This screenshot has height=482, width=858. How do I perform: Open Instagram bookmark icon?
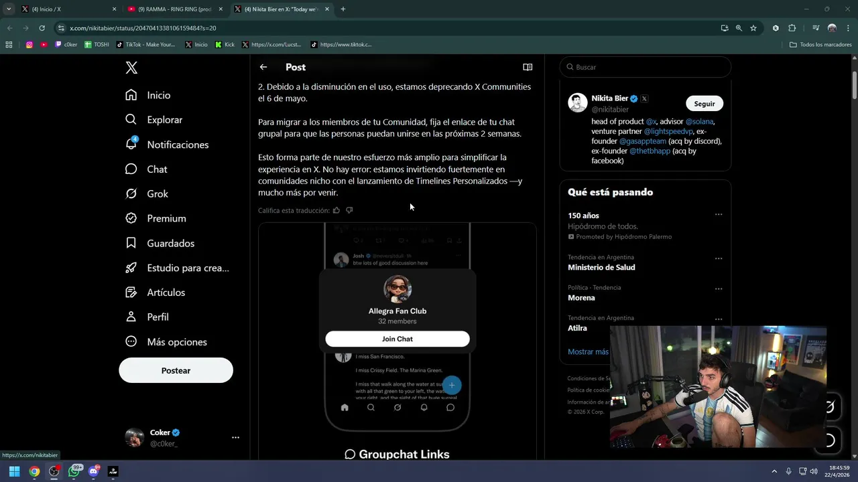[x=29, y=45]
